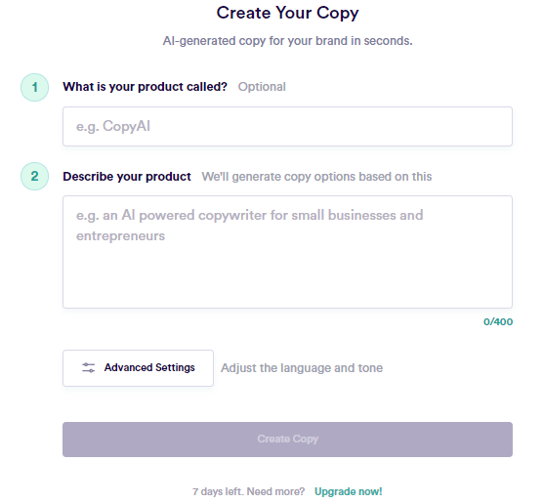Click the 'Adjust the language and tone' text

pos(302,368)
